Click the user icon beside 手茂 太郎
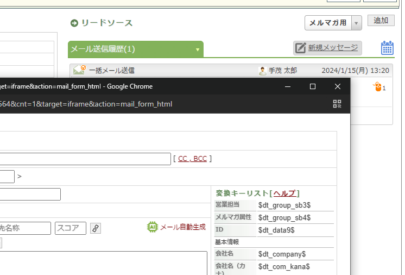The image size is (405, 275). 262,71
